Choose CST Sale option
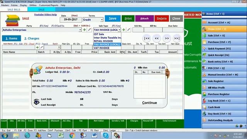The image size is (247, 139). (x=107, y=34)
